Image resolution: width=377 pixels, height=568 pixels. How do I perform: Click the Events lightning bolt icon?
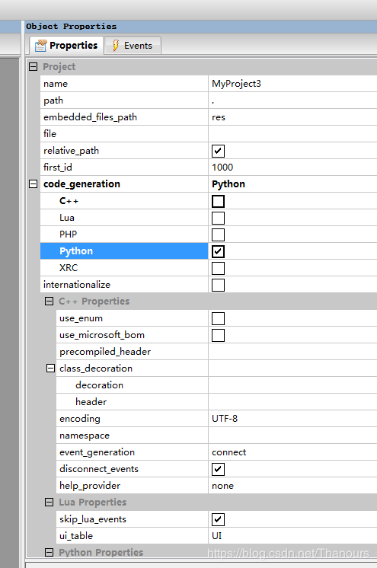tap(116, 46)
